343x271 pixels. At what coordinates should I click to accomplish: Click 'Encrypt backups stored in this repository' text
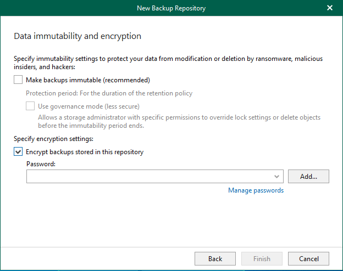point(85,152)
